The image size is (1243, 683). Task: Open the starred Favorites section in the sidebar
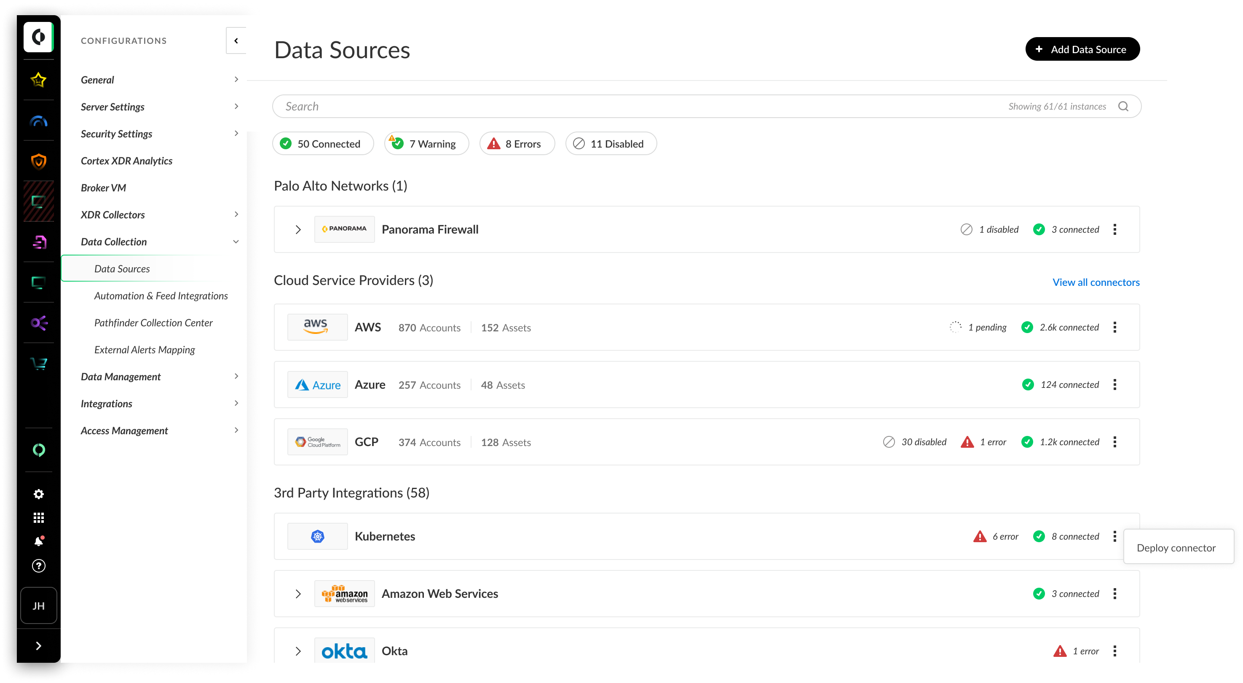point(39,81)
